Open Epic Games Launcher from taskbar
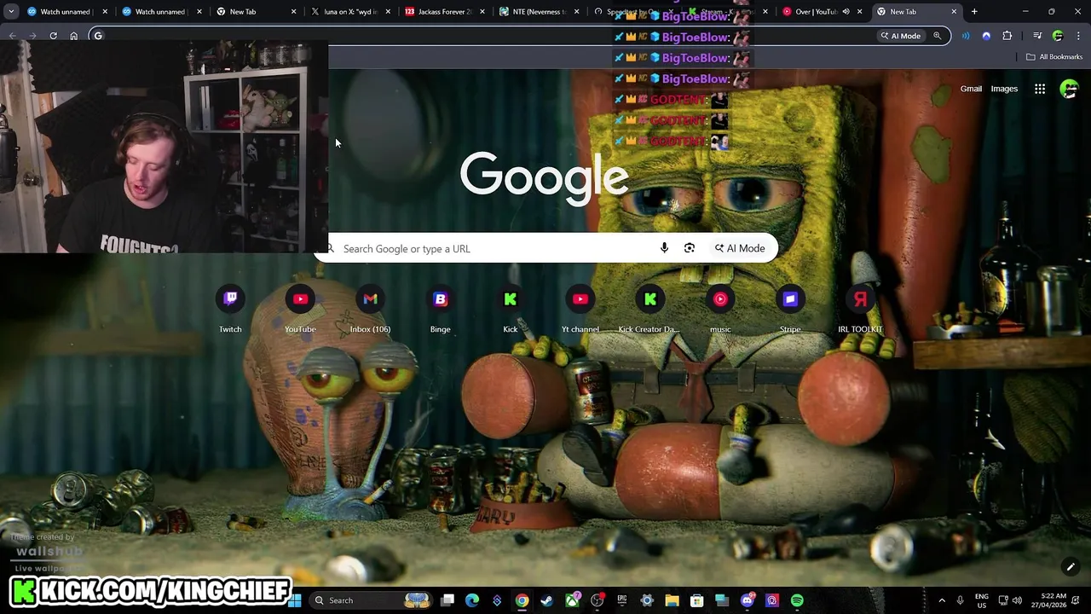Viewport: 1091px width, 614px height. (622, 600)
